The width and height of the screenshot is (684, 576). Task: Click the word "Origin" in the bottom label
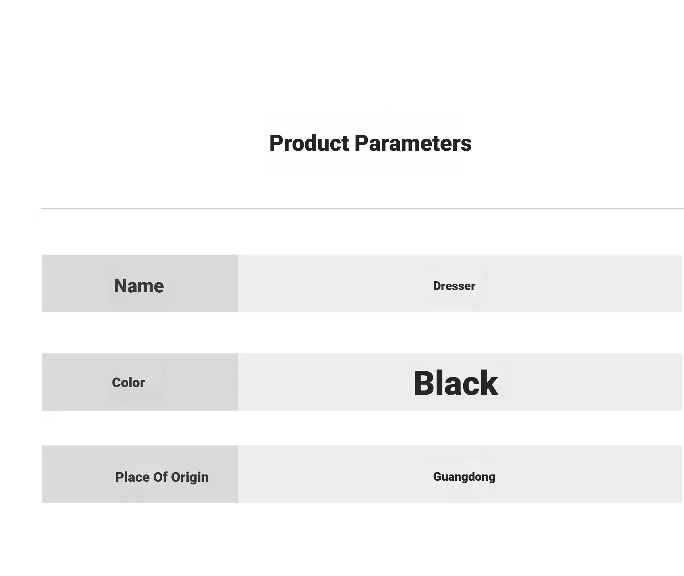pos(190,477)
